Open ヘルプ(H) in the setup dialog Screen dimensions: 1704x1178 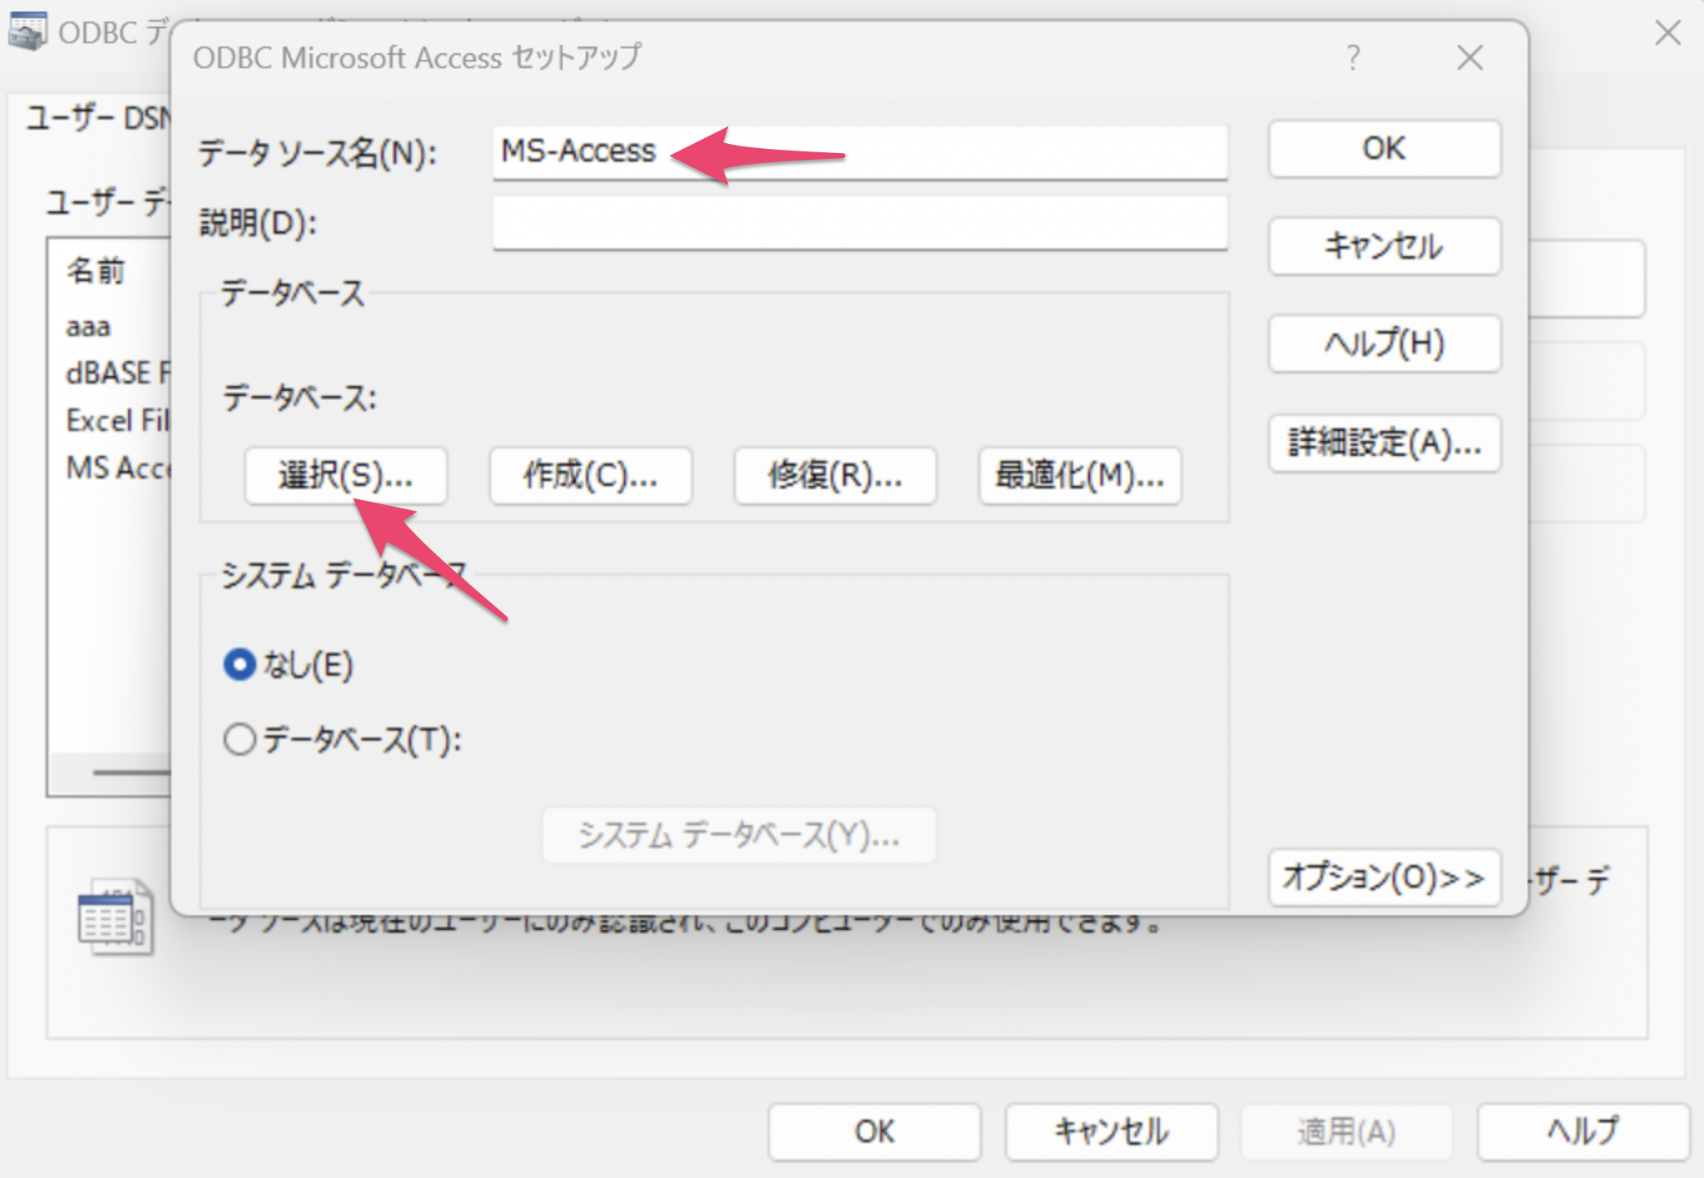1384,343
